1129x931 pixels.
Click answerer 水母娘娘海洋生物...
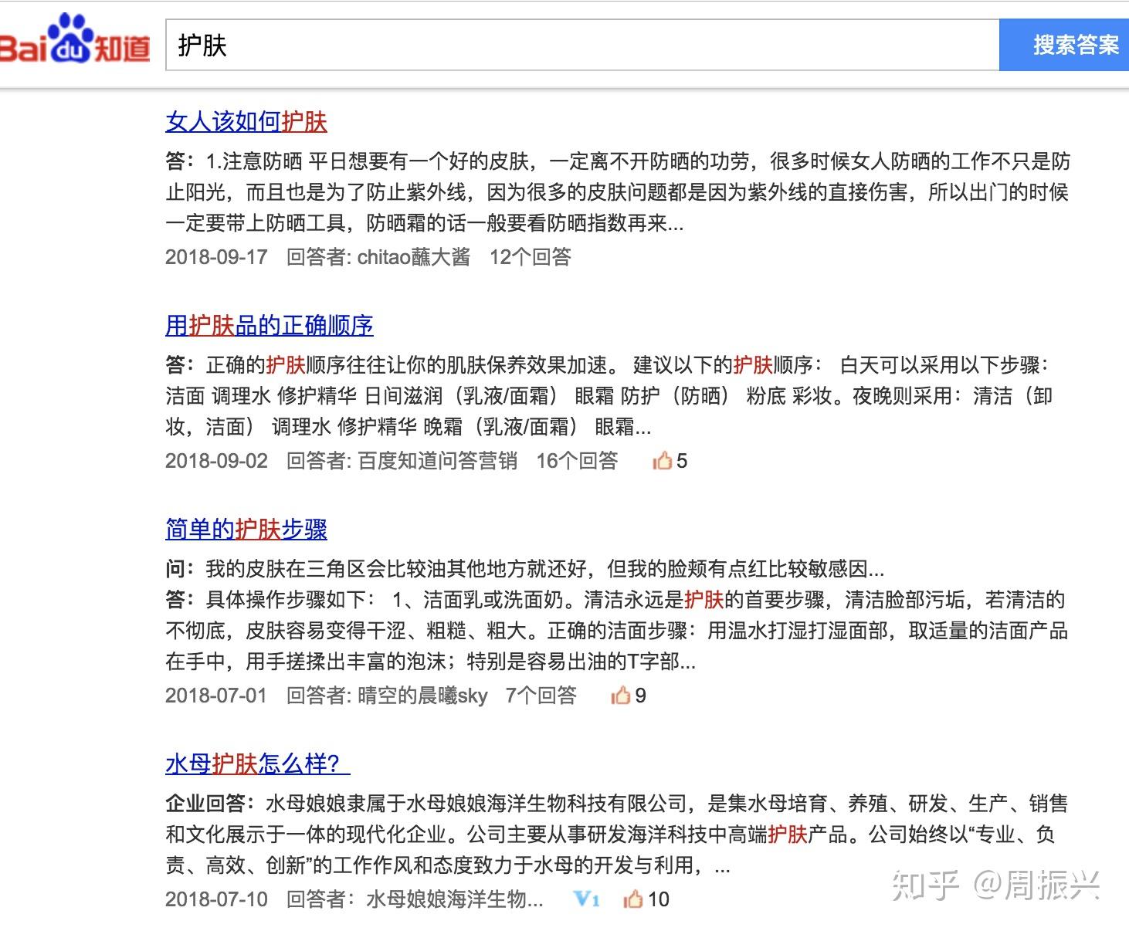click(454, 899)
